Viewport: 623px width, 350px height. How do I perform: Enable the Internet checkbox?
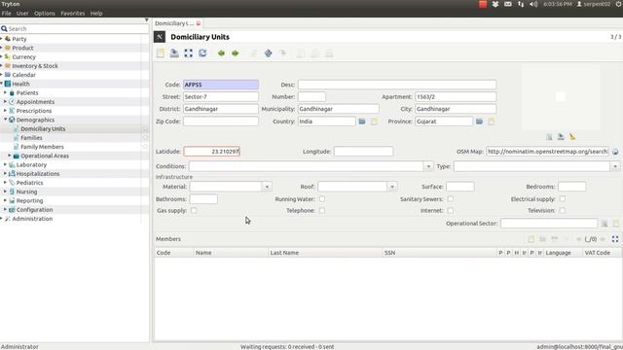pyautogui.click(x=450, y=210)
